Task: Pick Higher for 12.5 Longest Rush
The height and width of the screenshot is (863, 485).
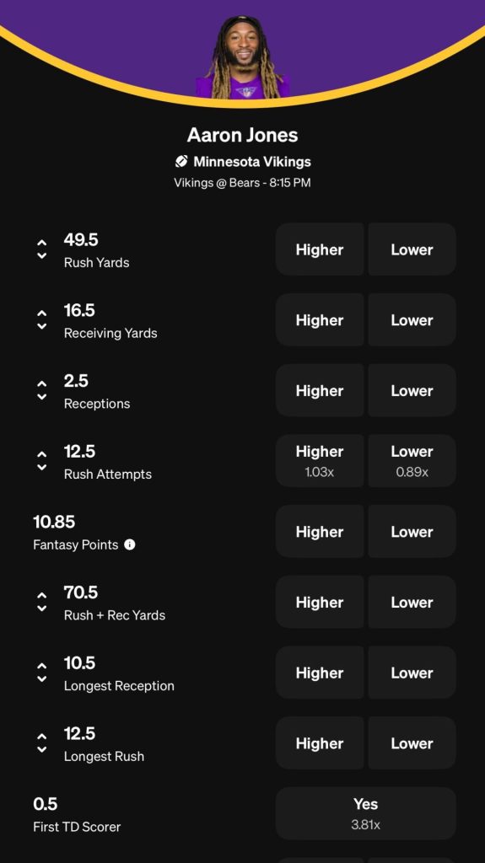Action: point(320,742)
